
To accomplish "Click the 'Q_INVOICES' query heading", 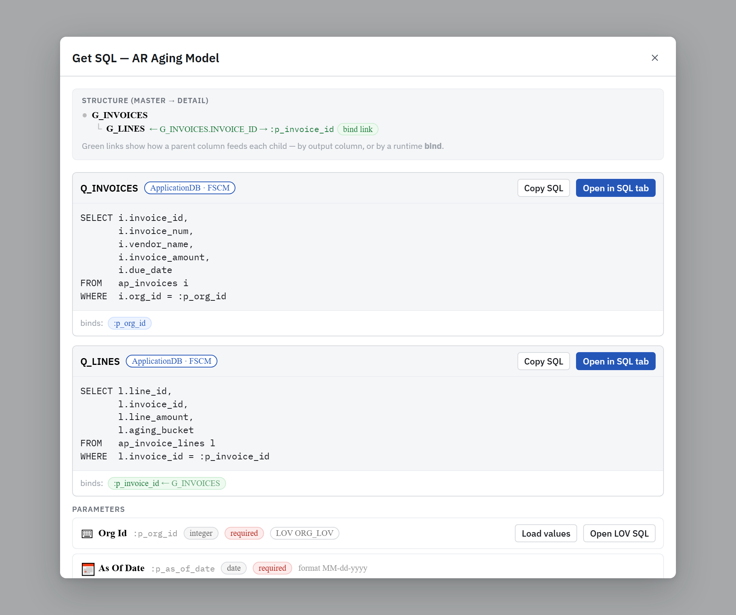I will tap(109, 188).
